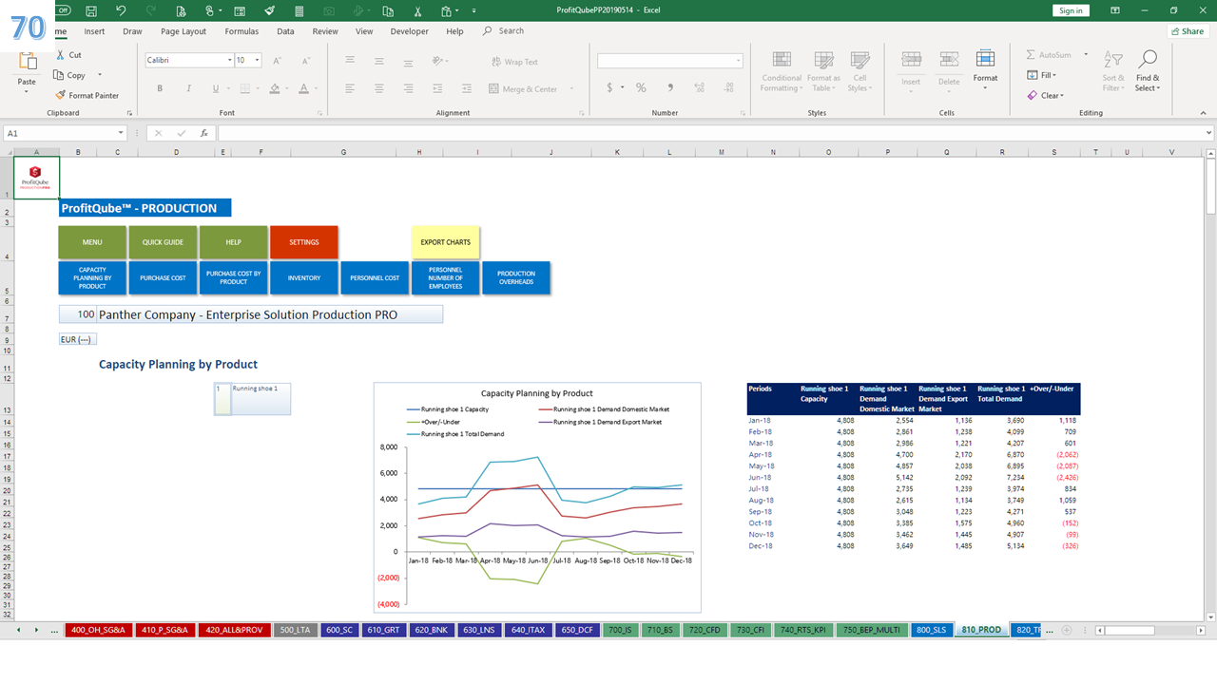Screen dimensions: 1217x684
Task: Click the Share button
Action: [x=1187, y=31]
